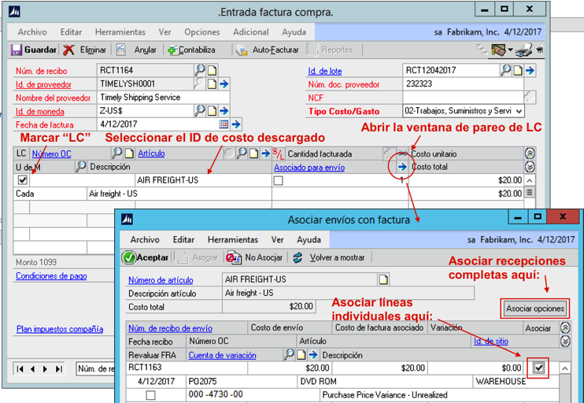Click lookup magnifier beside Artículo header
The height and width of the screenshot is (403, 584).
tap(242, 153)
